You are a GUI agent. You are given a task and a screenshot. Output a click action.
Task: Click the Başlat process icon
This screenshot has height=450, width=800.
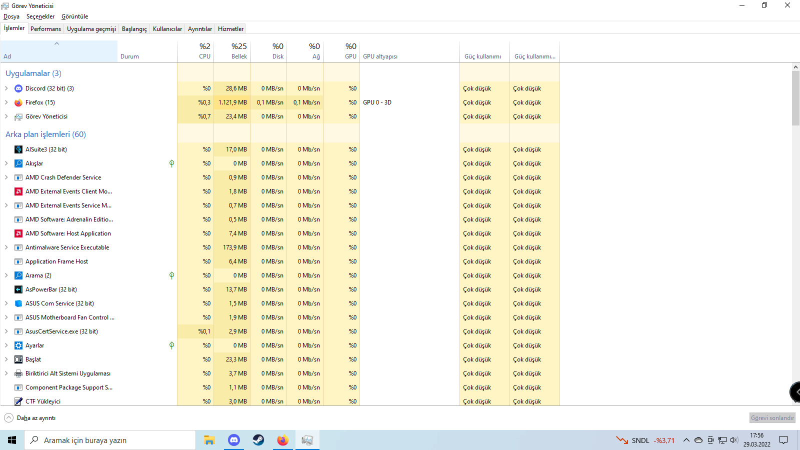point(18,359)
